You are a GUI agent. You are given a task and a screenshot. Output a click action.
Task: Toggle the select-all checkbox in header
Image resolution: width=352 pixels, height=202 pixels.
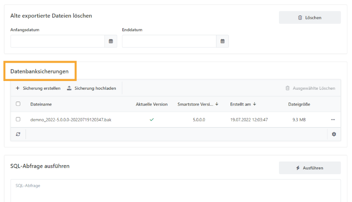coord(18,104)
